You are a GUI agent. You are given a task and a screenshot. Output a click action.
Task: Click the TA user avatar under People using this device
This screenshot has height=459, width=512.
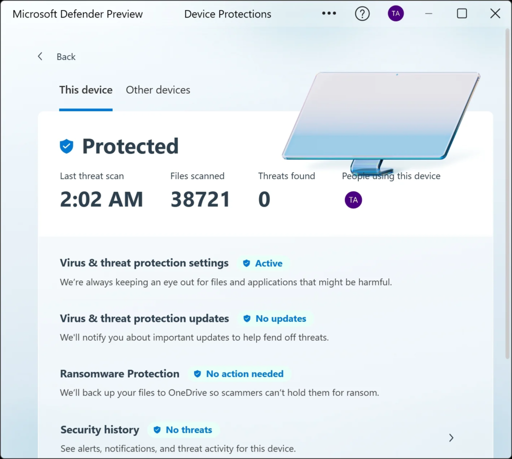click(353, 200)
